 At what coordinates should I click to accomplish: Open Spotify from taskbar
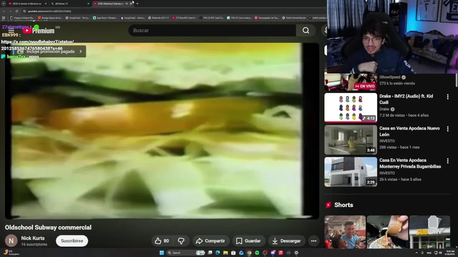click(257, 253)
